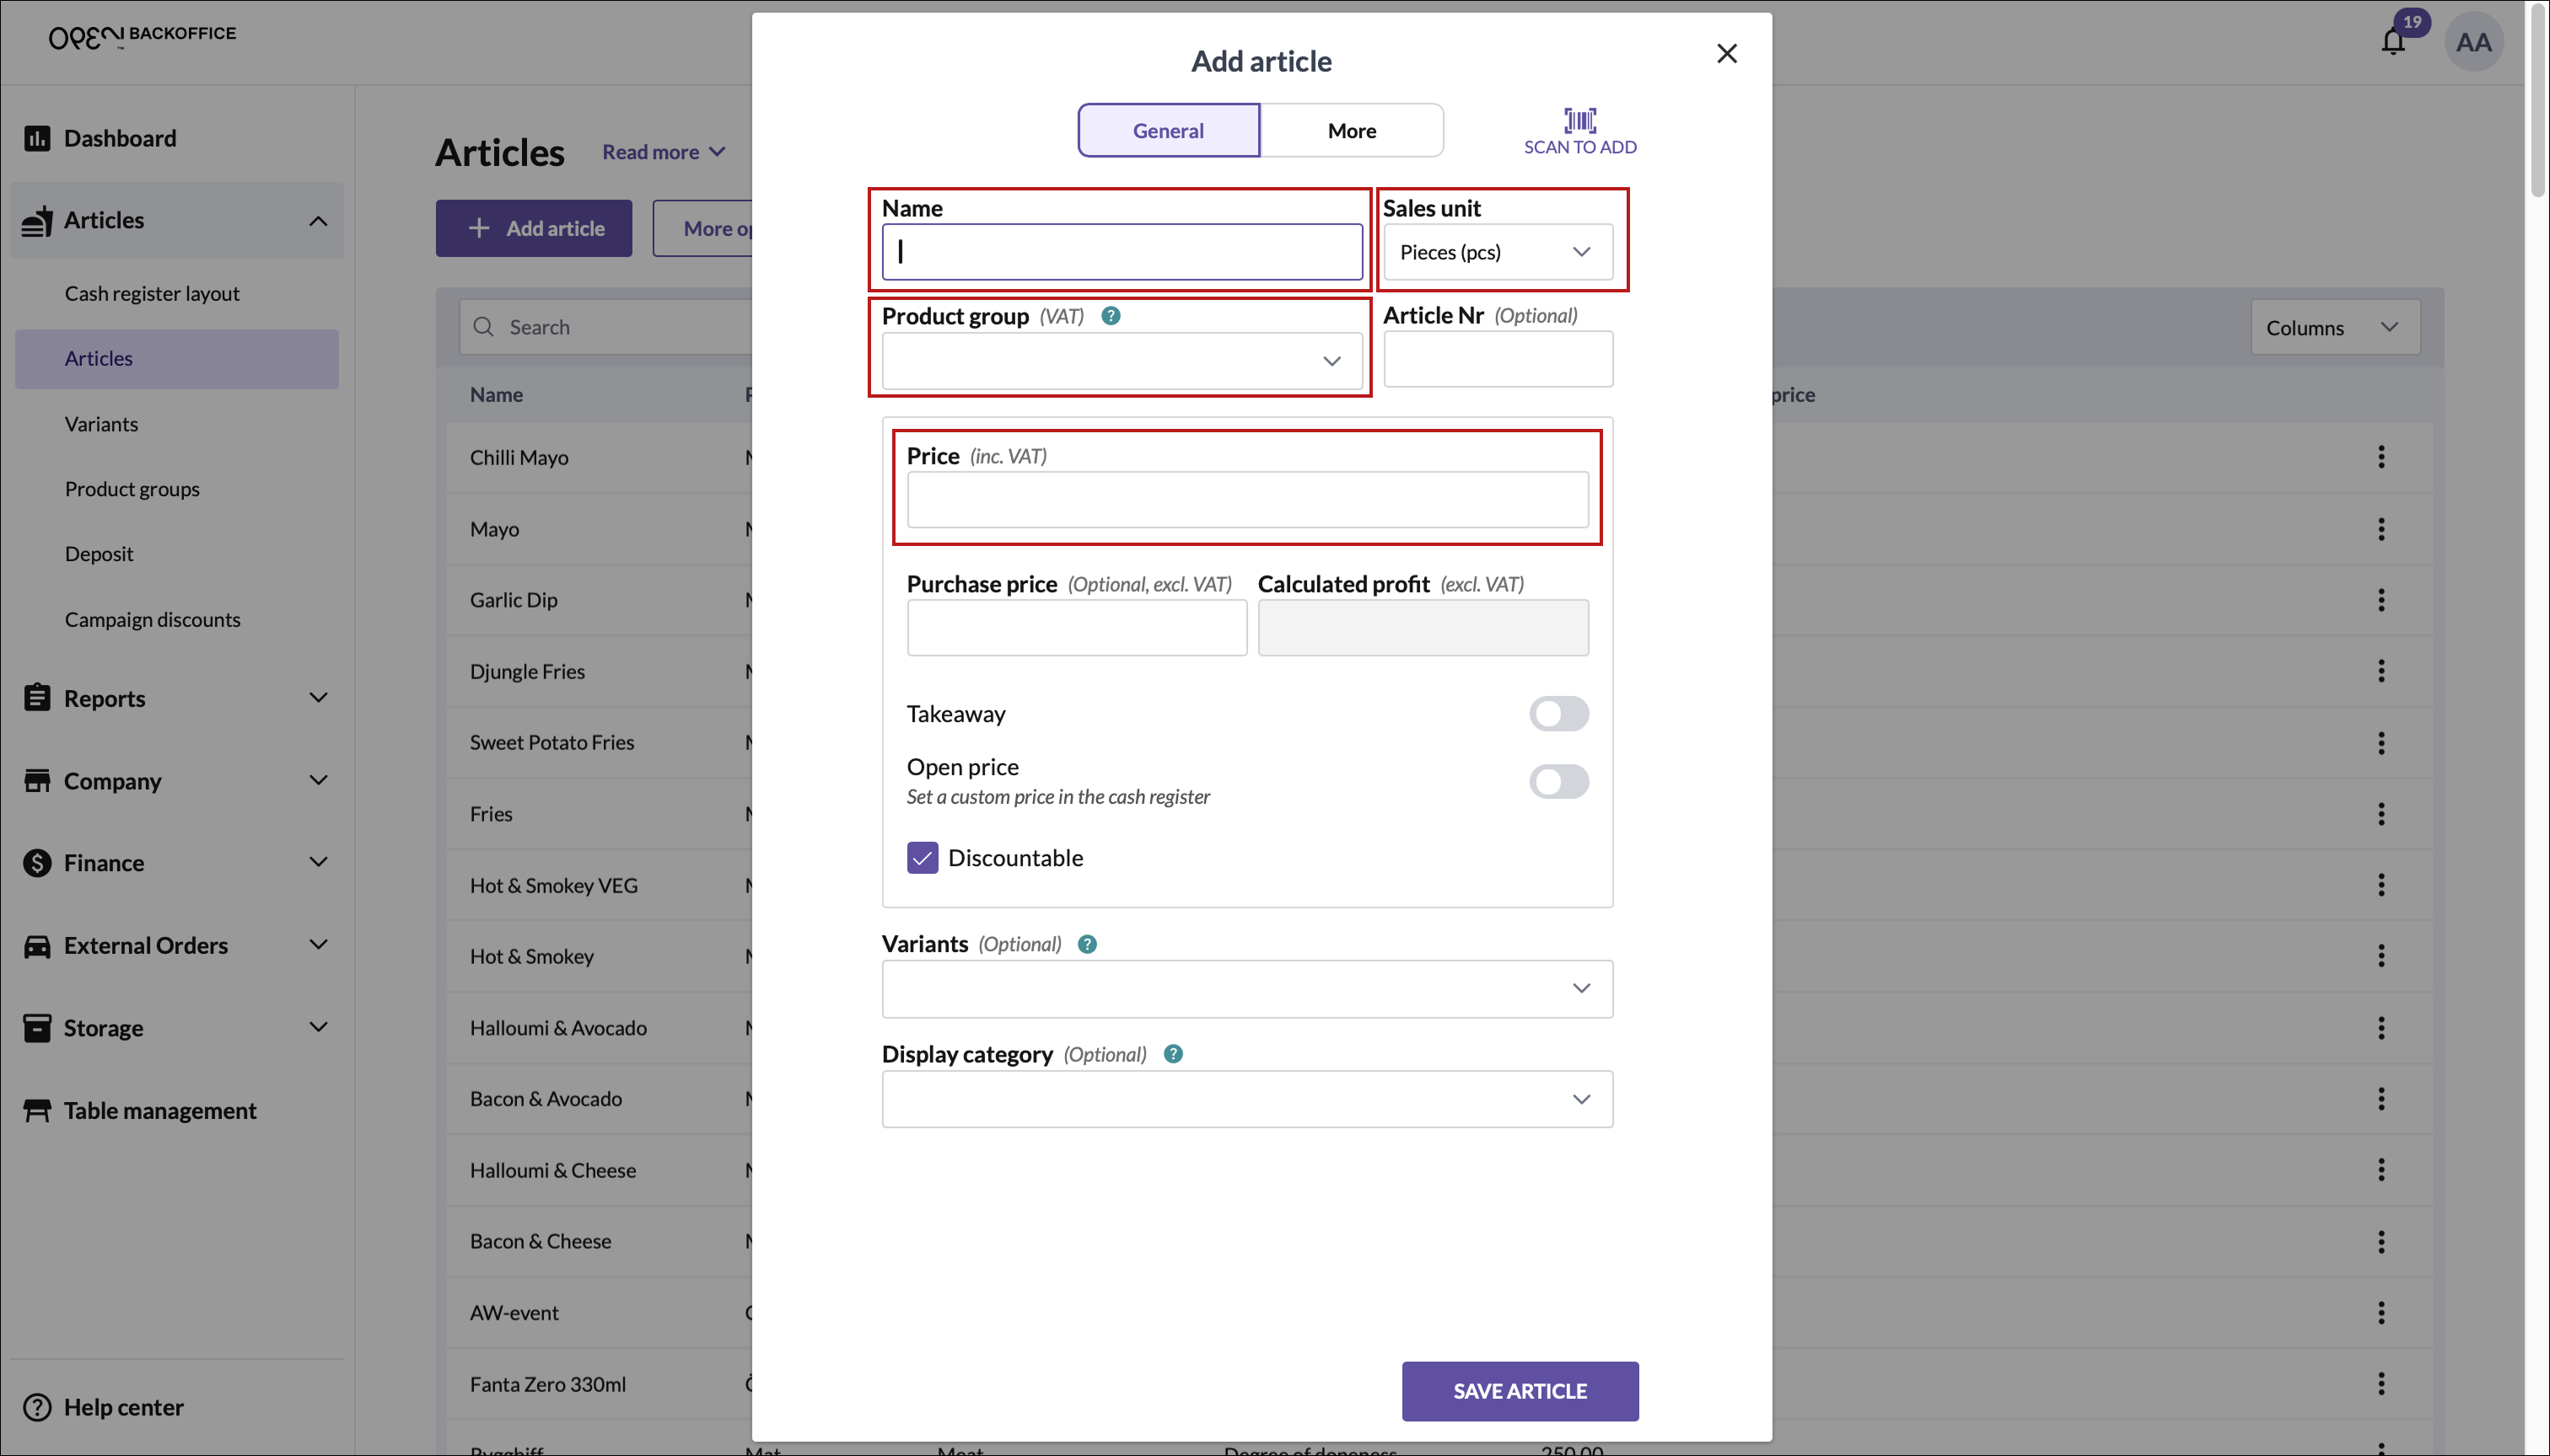Image resolution: width=2550 pixels, height=1456 pixels.
Task: Click the Display category help icon
Action: pos(1173,1054)
